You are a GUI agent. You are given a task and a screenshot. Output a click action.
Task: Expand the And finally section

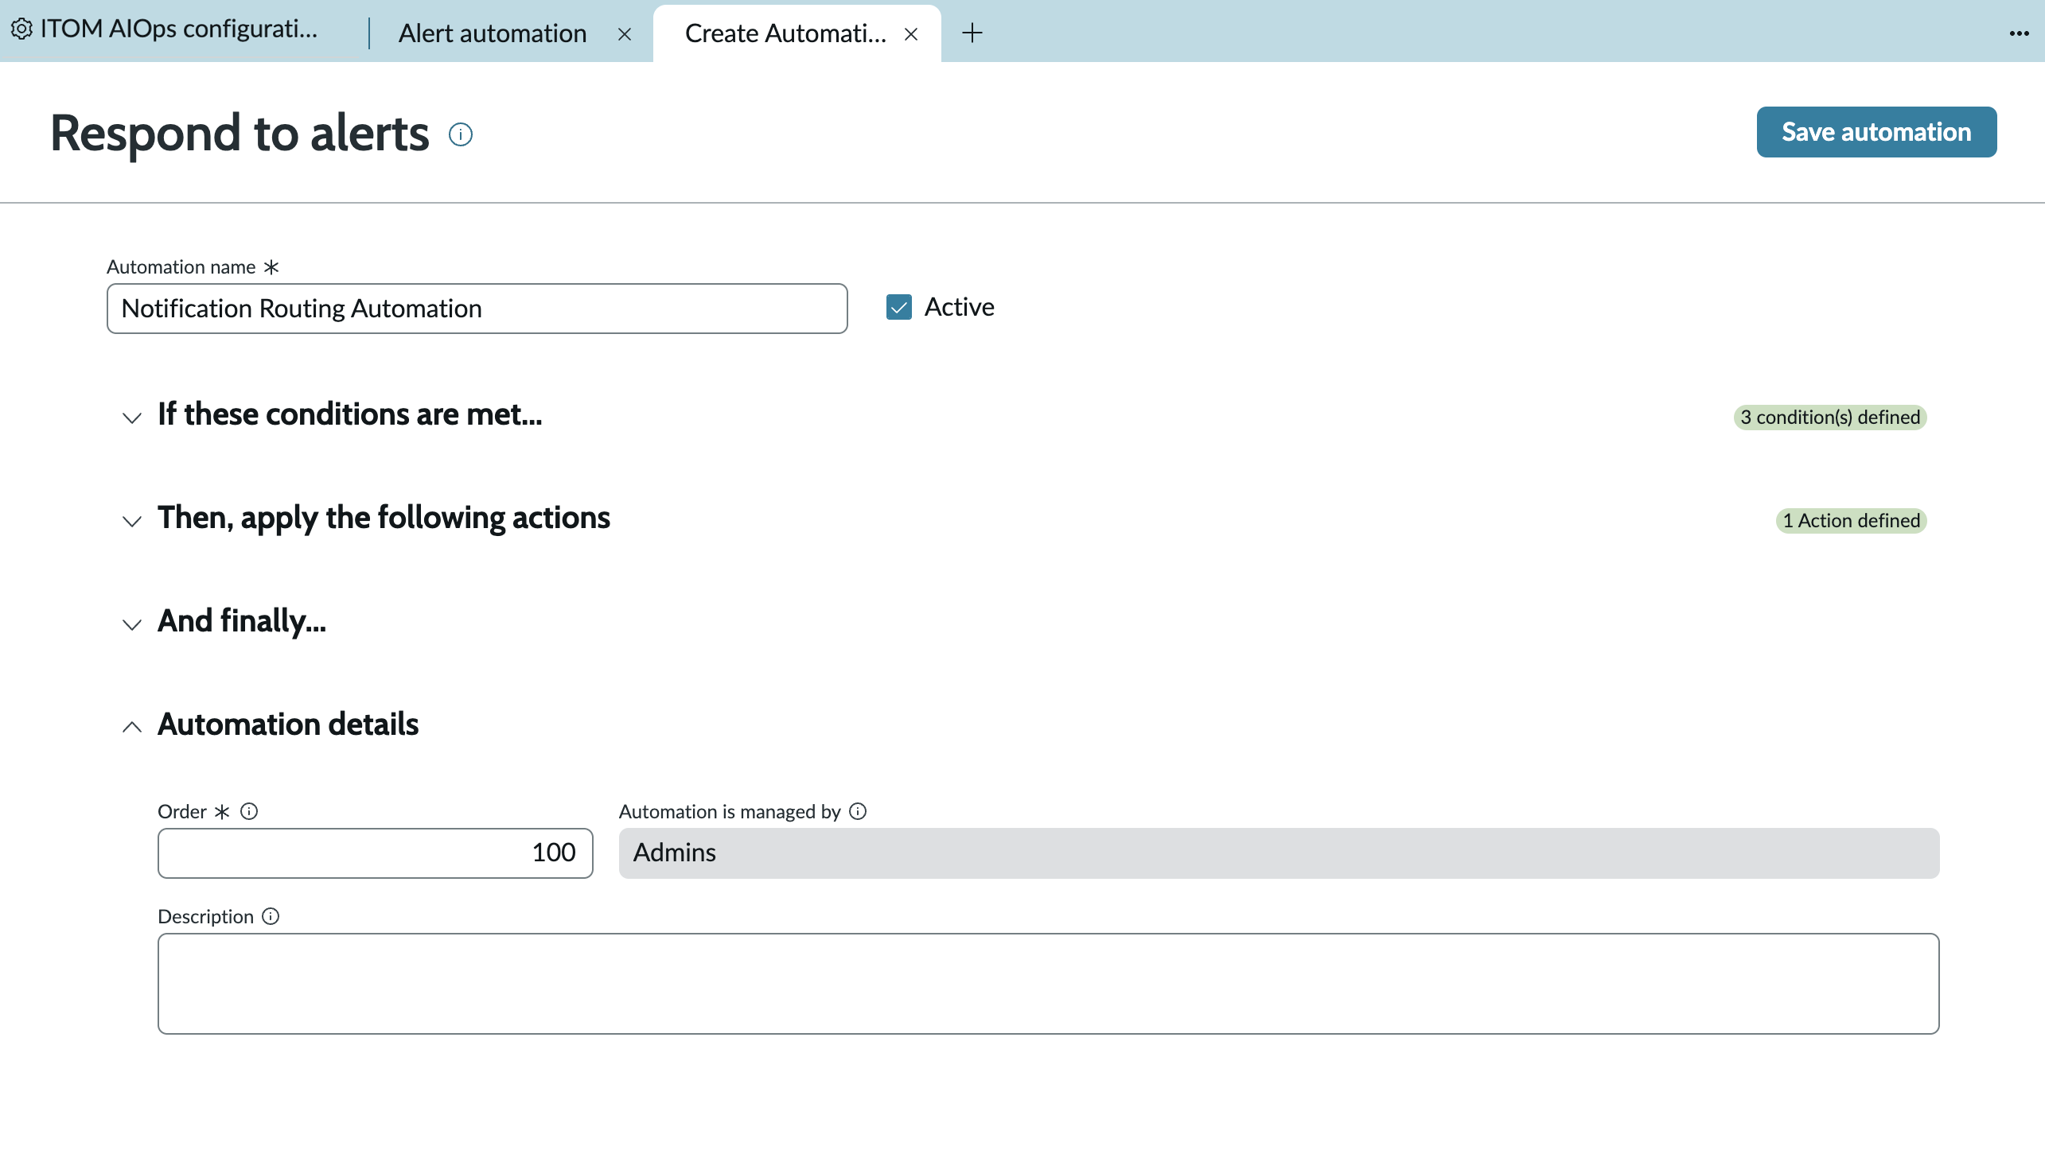coord(132,624)
